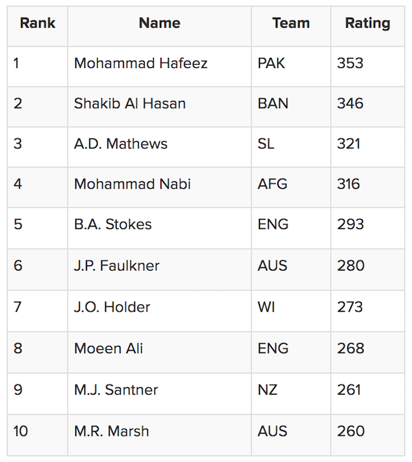Click on B.A. Stokes name

[113, 224]
